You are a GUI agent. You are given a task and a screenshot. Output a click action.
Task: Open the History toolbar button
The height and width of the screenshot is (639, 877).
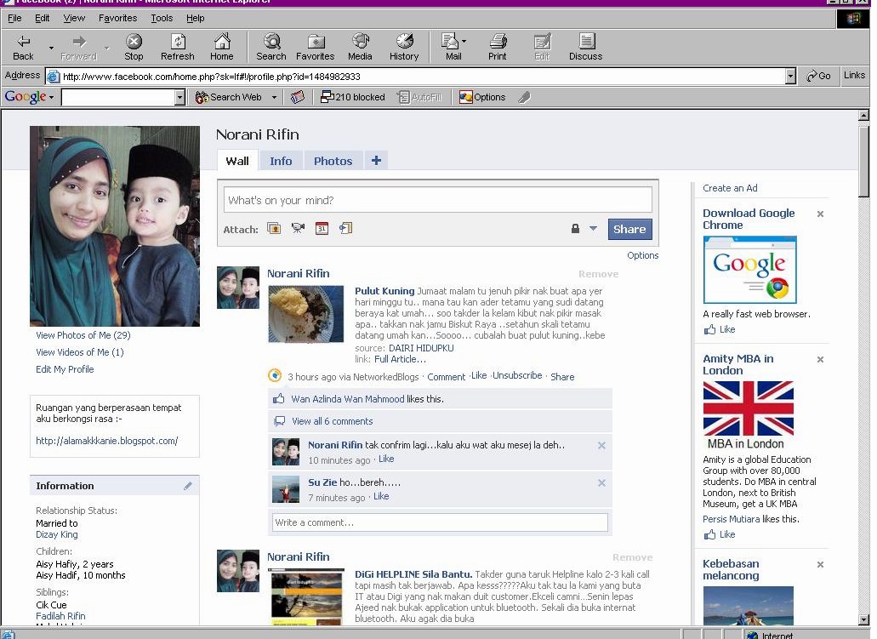[x=404, y=47]
